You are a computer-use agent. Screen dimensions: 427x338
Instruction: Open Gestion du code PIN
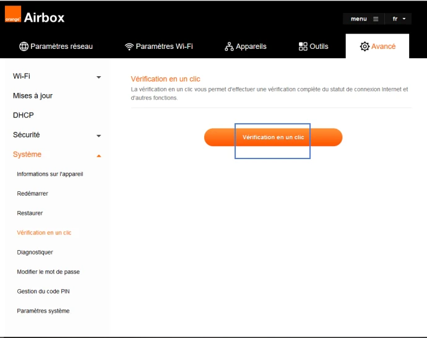pos(43,292)
